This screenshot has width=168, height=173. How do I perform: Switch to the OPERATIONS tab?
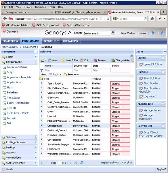coord(70,41)
